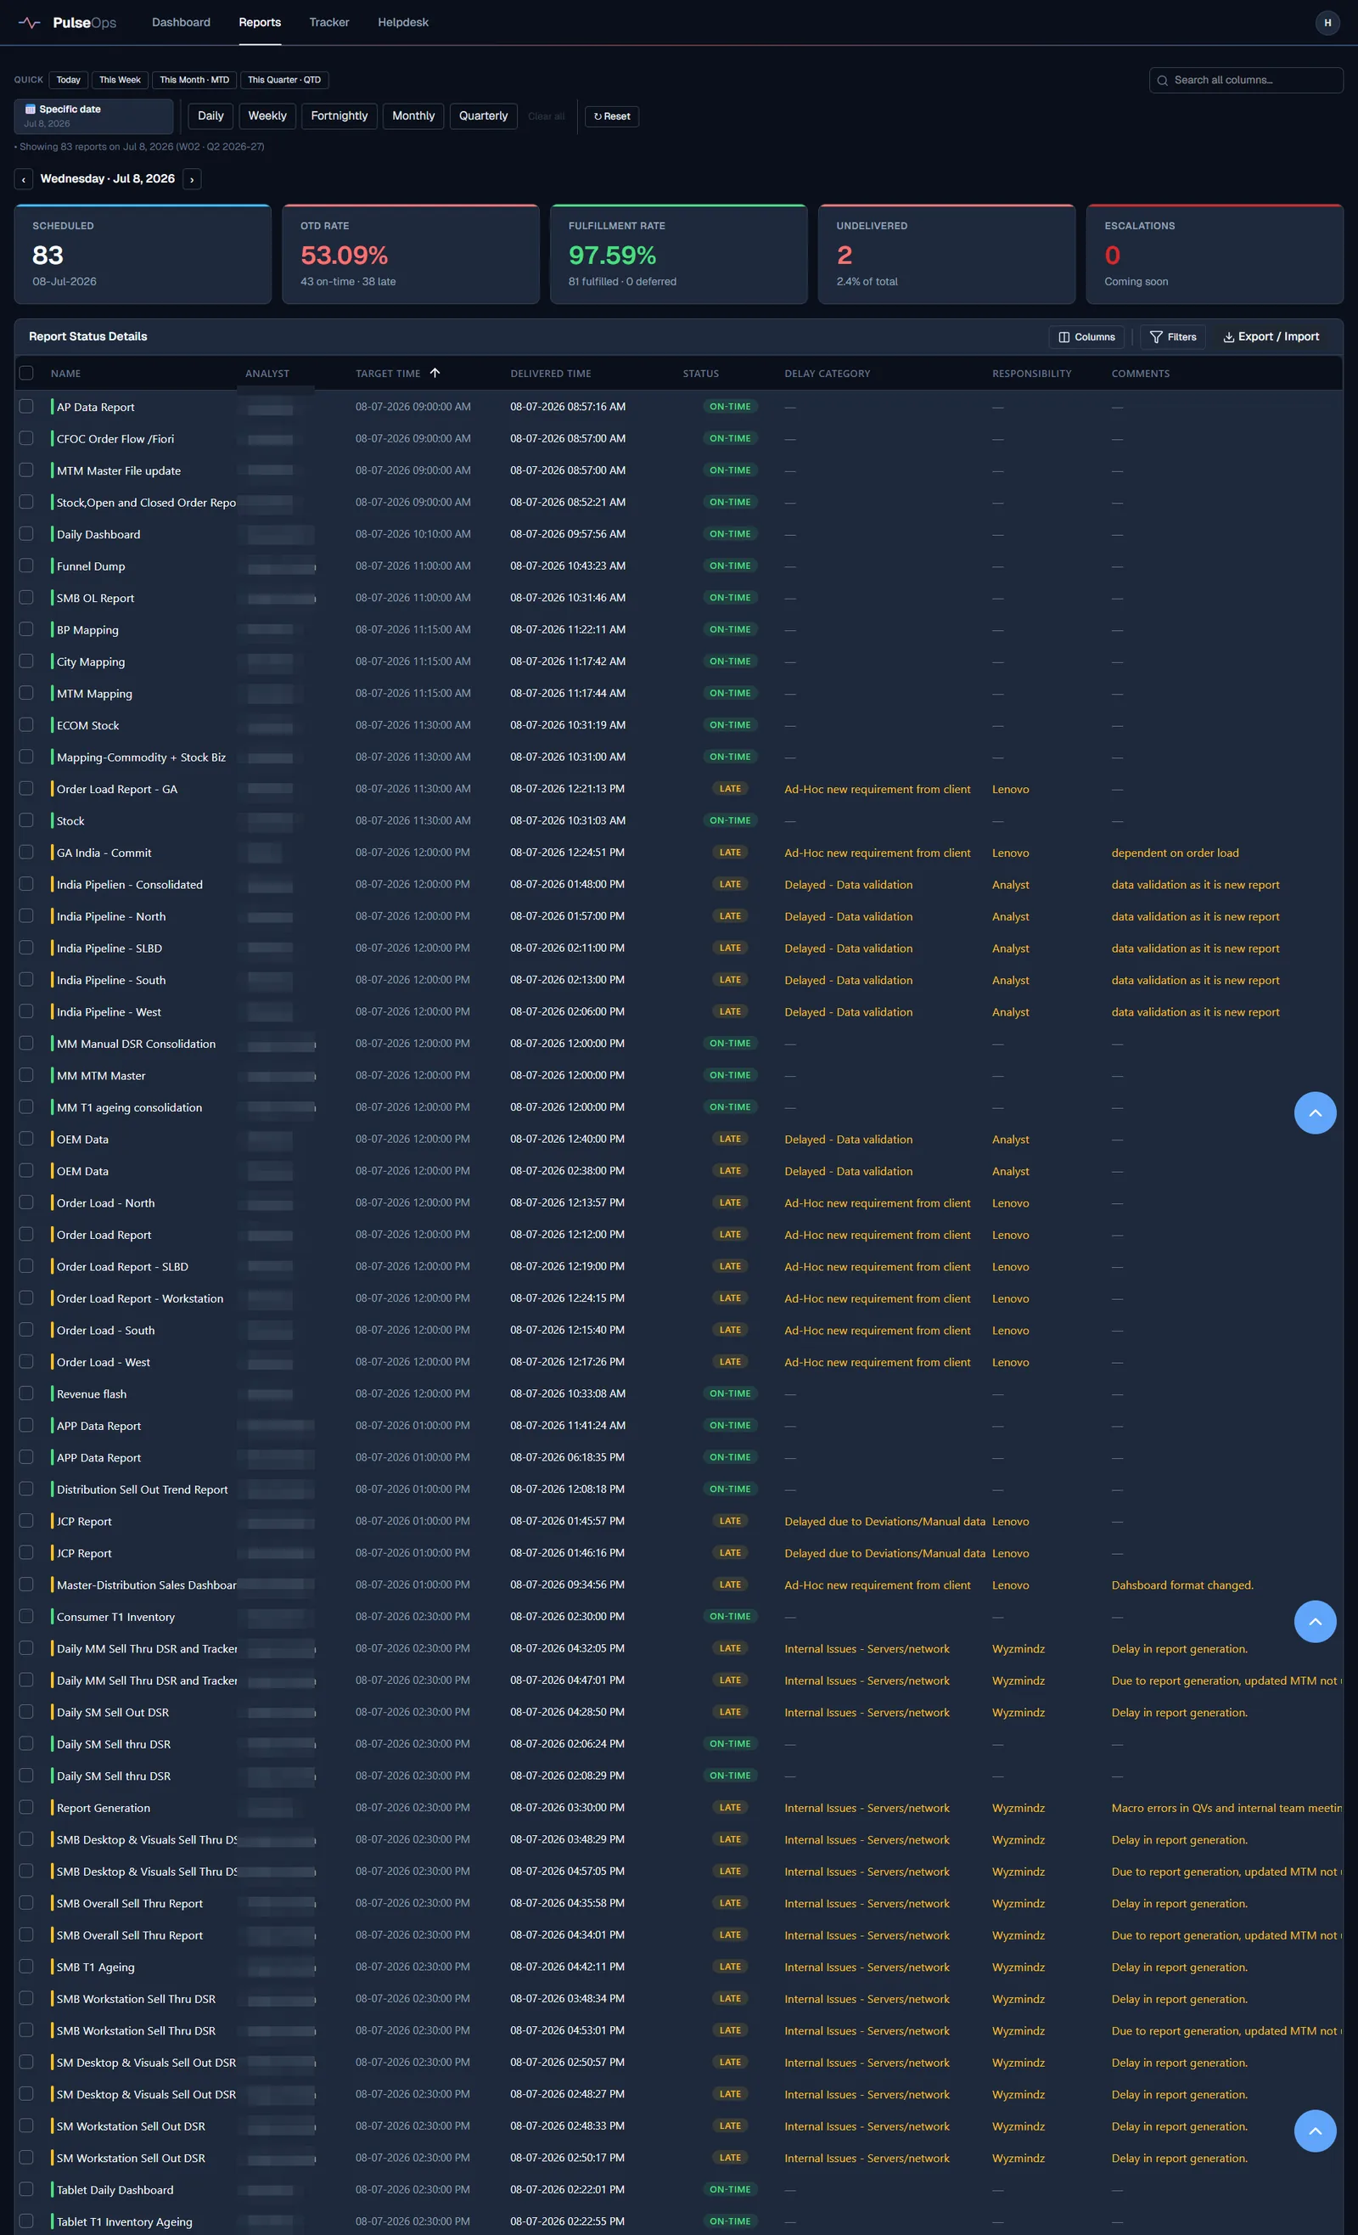Click the Stock,Open and Closed Order report name
The width and height of the screenshot is (1358, 2235).
coord(146,503)
